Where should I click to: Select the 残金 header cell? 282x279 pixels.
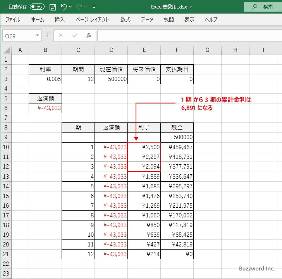pyautogui.click(x=177, y=127)
